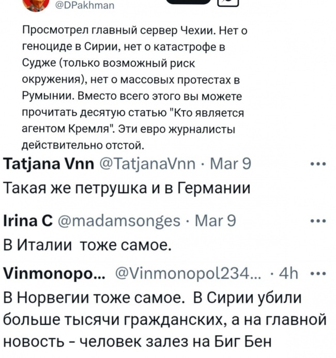Screen dimensions: 336x358
Task: Open the @madamsonges handle
Action: (119, 221)
